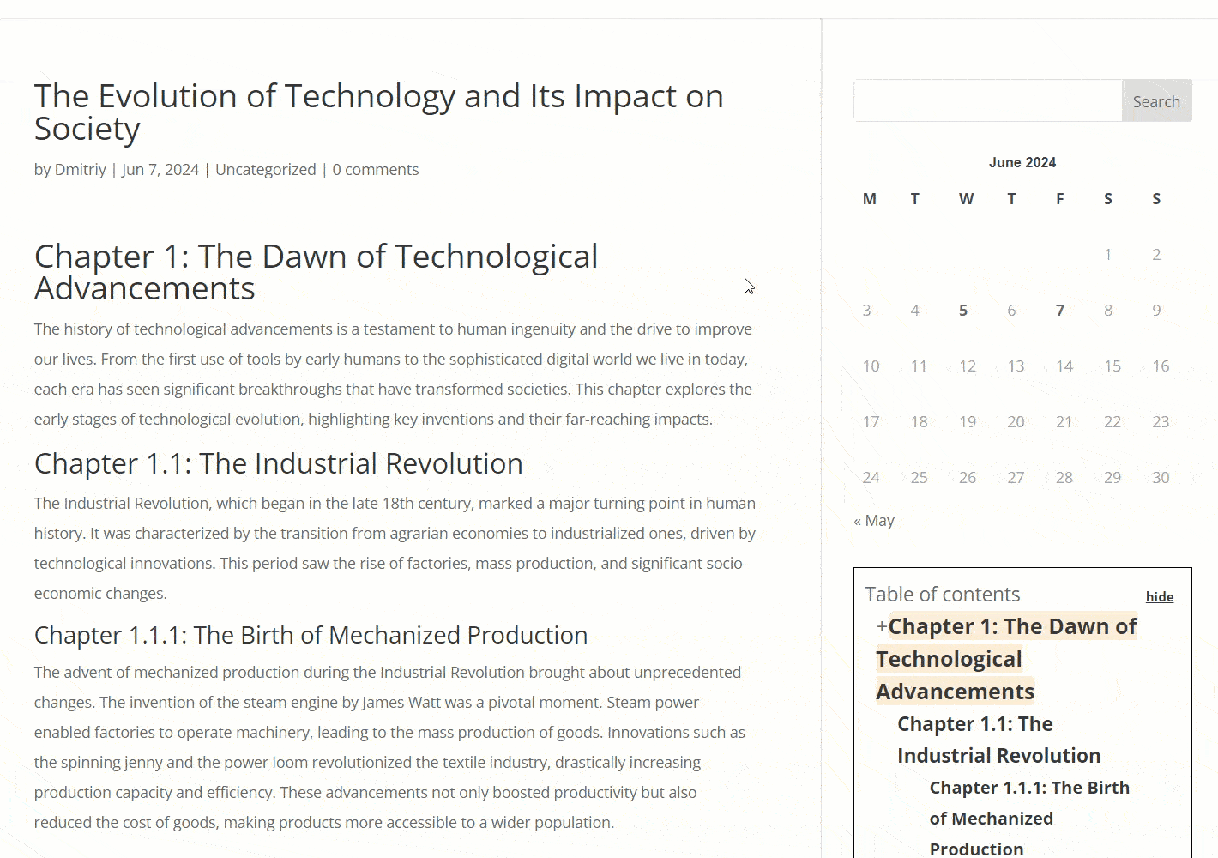
Task: Jump to Chapter 1: The Dawn of Technological Advancements
Action: coord(1006,659)
